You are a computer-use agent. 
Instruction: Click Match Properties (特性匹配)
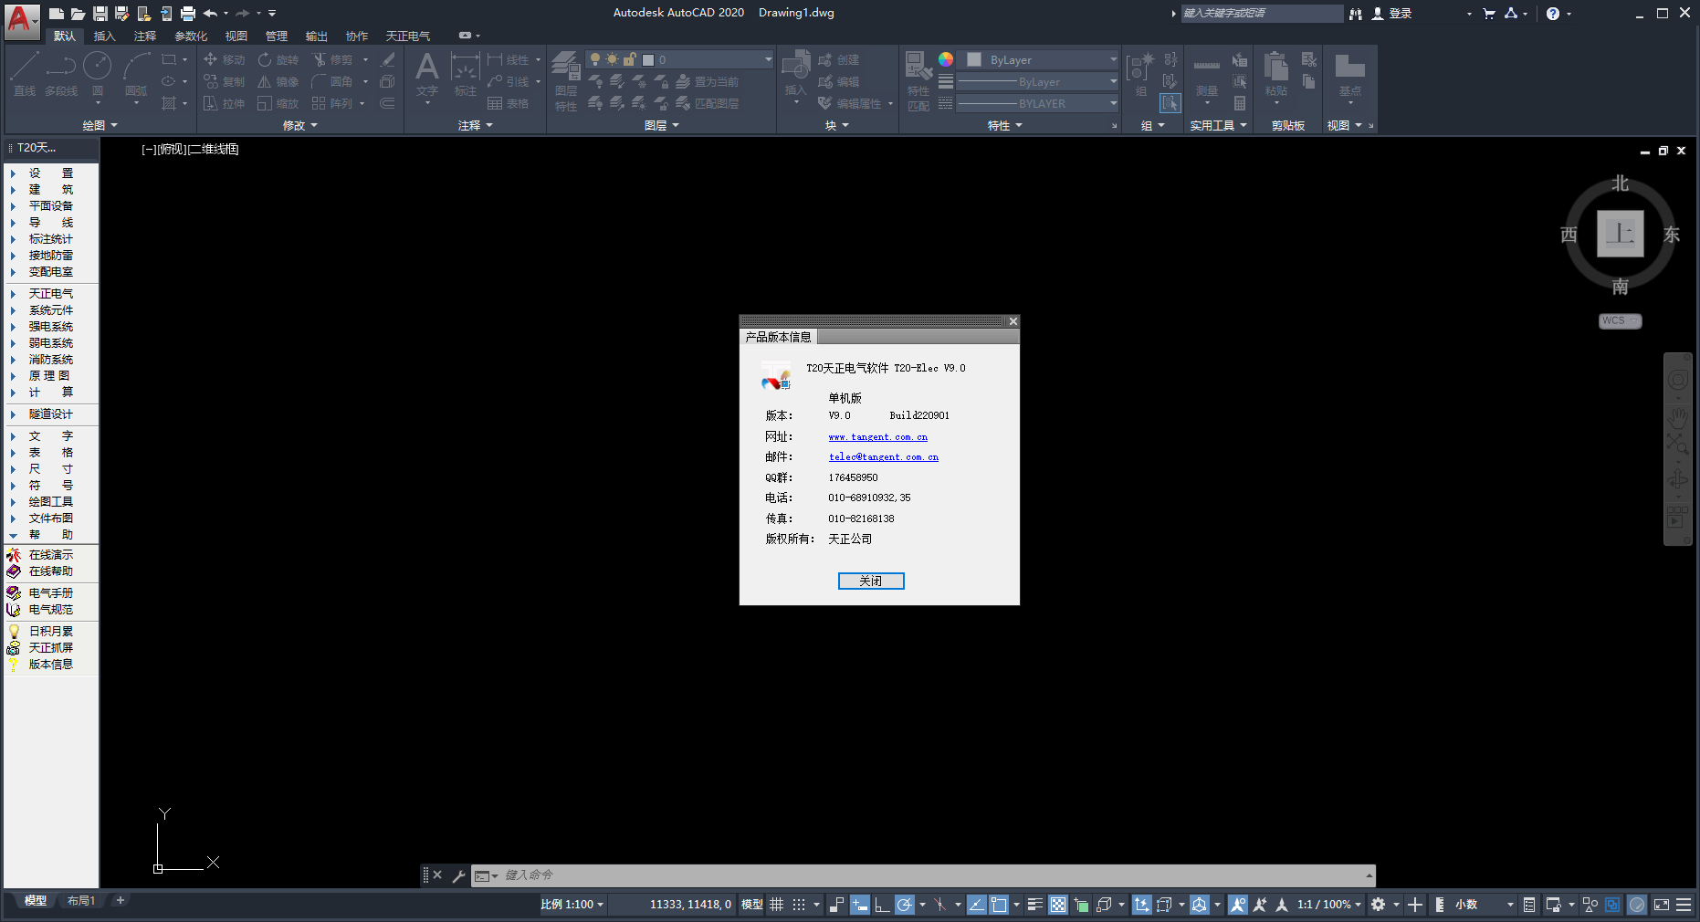pos(918,82)
